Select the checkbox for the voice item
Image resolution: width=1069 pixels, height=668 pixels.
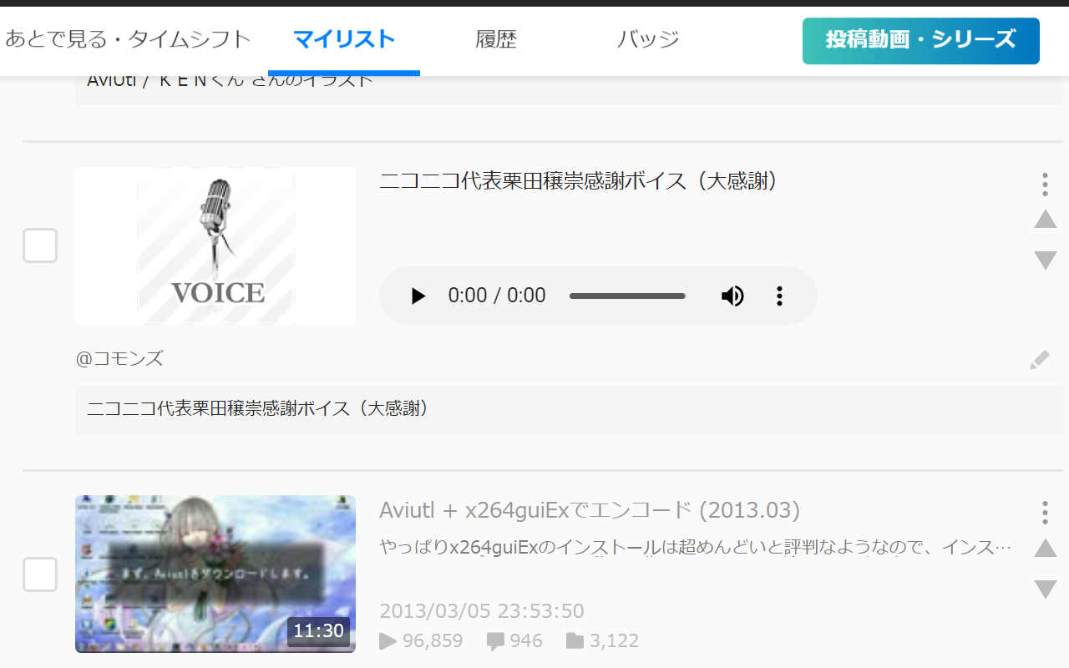click(39, 245)
